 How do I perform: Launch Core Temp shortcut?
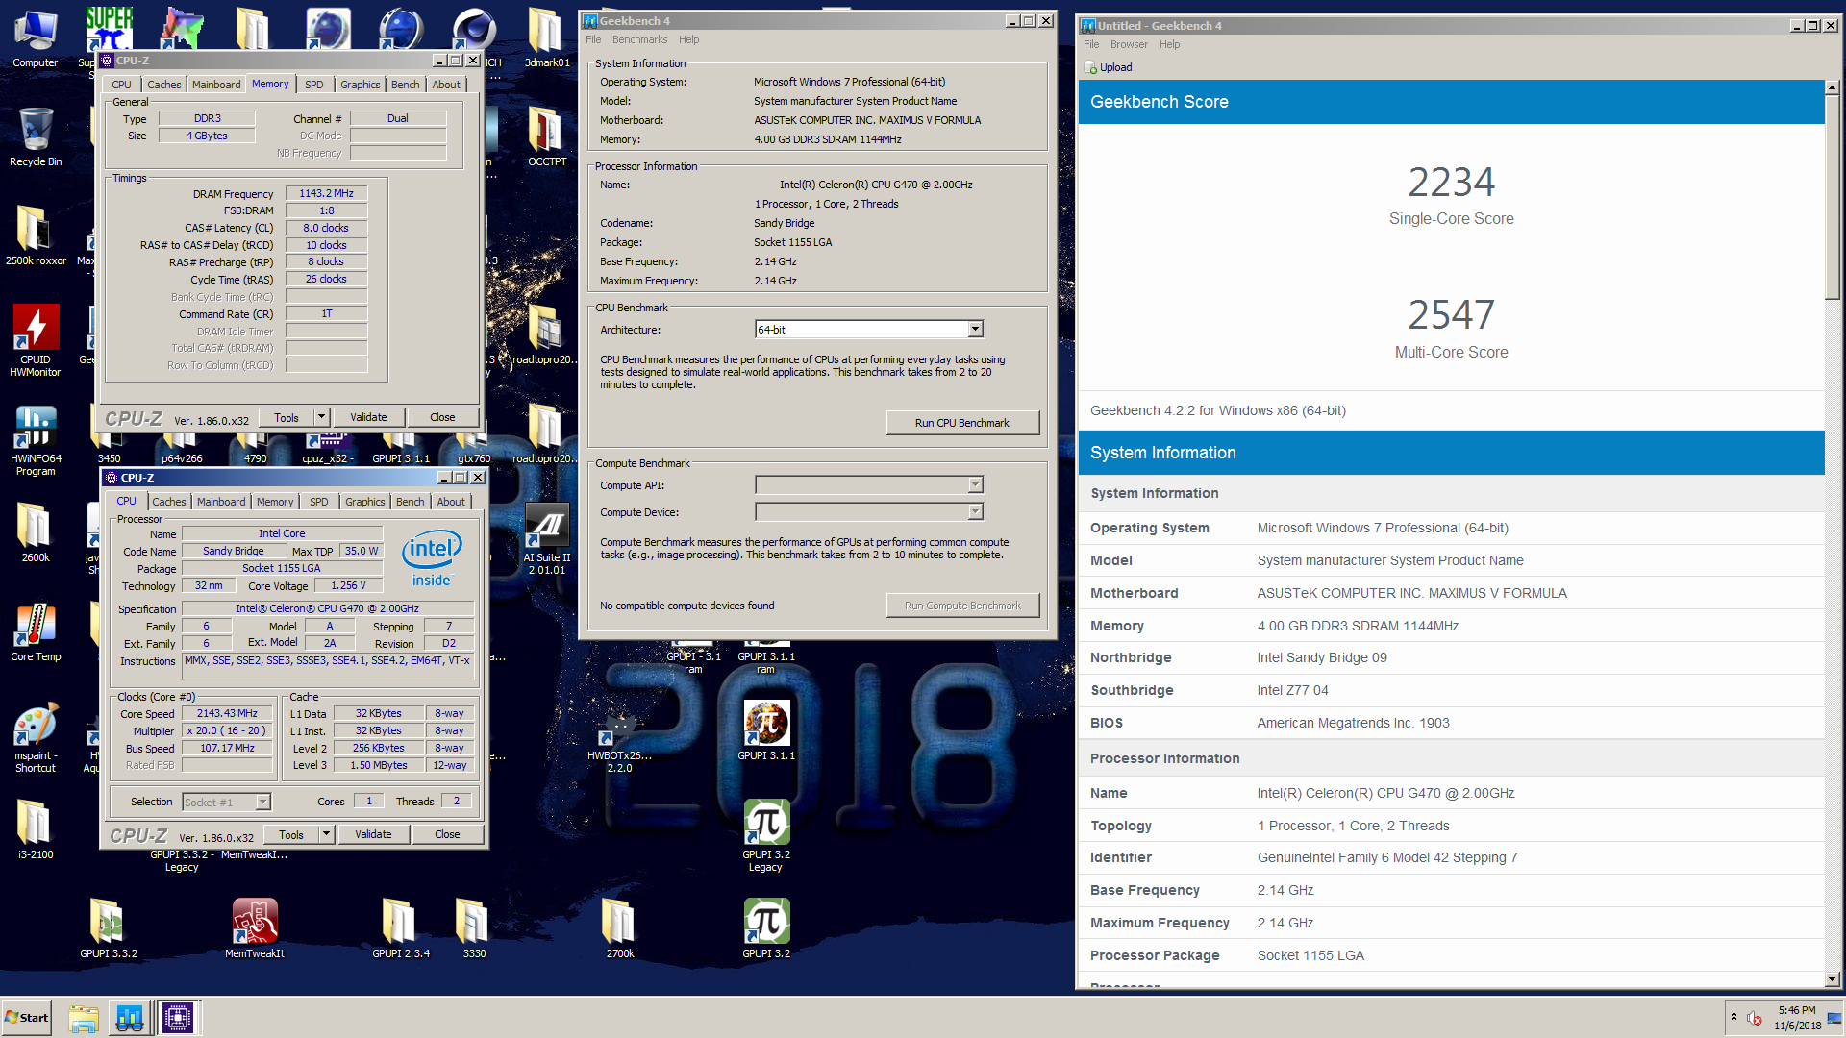point(36,631)
